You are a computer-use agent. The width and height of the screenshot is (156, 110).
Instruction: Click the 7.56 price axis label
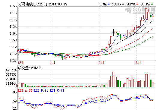point(13,6)
